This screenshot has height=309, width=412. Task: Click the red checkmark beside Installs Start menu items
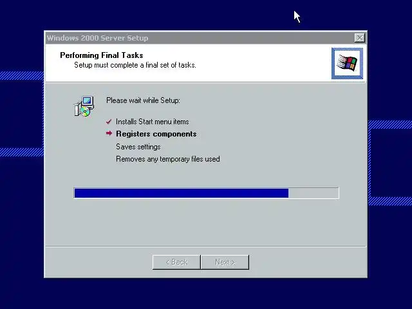tap(109, 122)
